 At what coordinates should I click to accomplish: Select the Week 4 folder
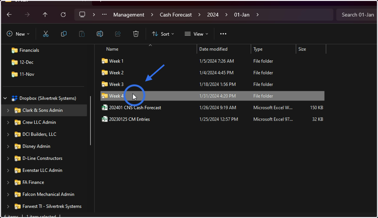point(212,96)
